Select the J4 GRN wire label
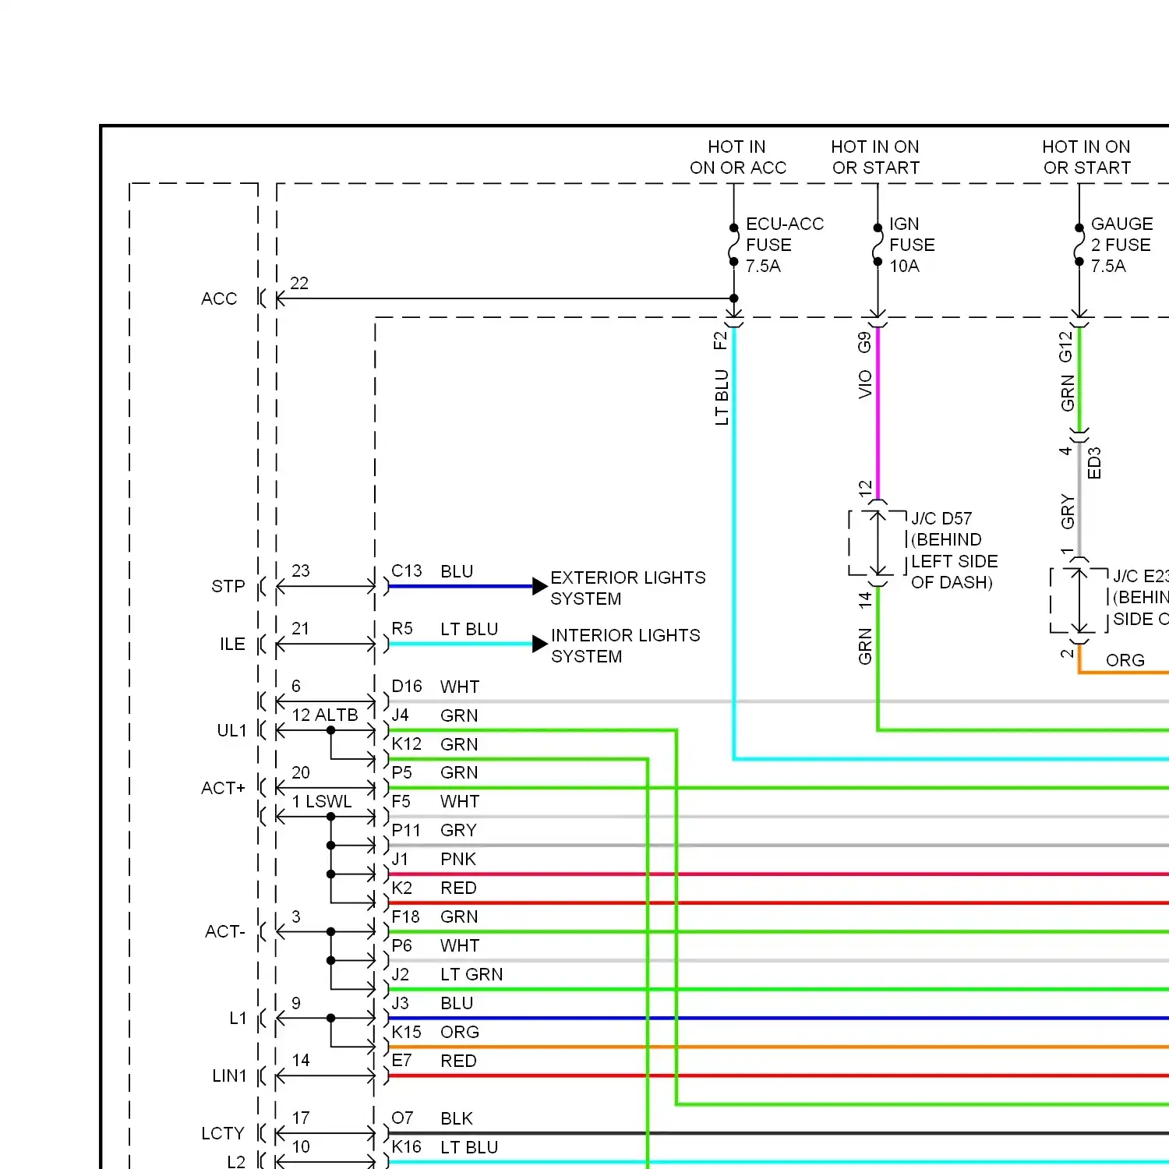Image resolution: width=1169 pixels, height=1169 pixels. pyautogui.click(x=434, y=715)
